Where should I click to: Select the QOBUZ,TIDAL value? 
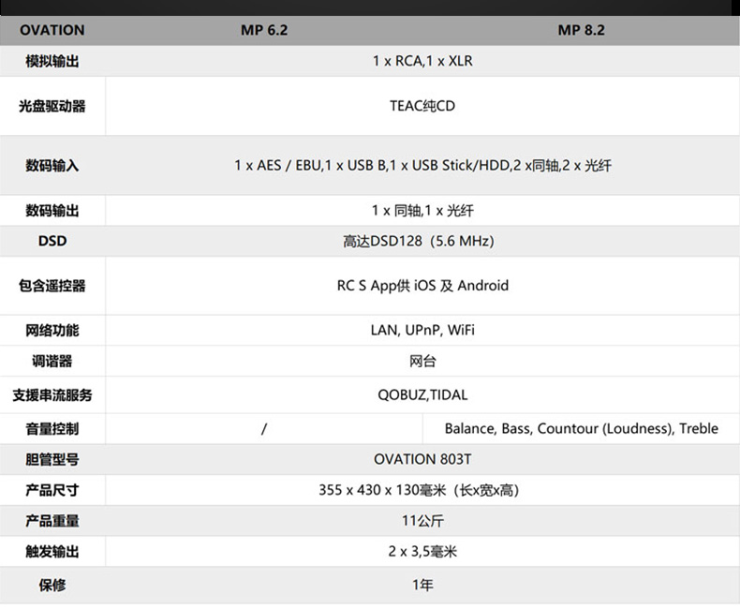coord(422,394)
